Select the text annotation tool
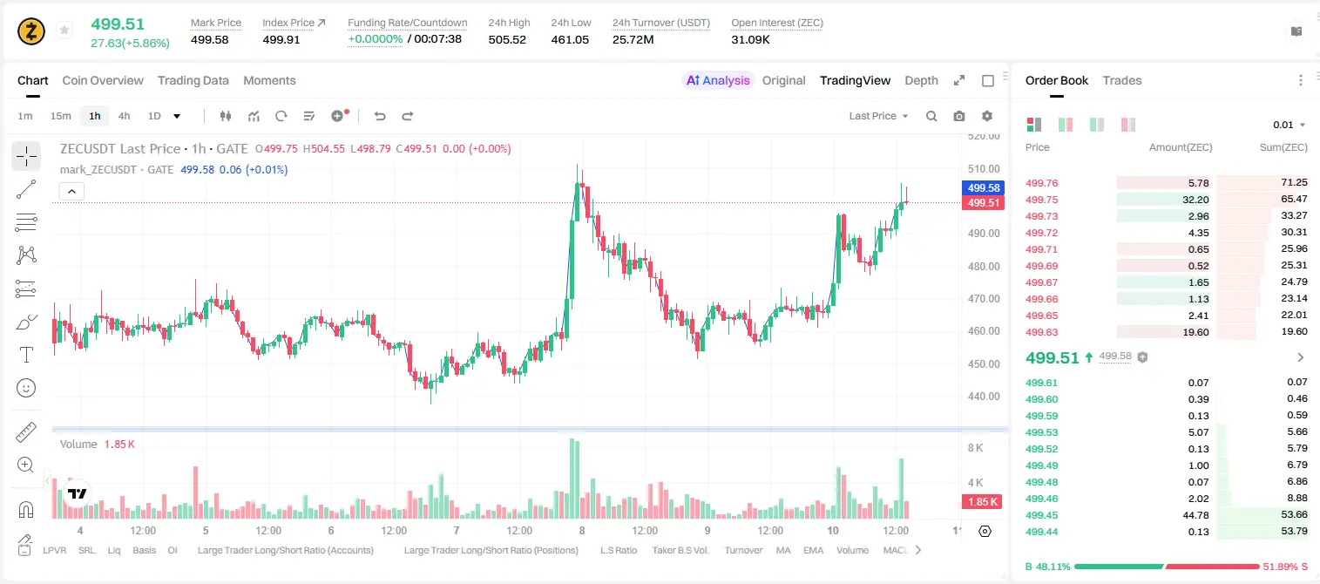The width and height of the screenshot is (1320, 584). pyautogui.click(x=26, y=355)
